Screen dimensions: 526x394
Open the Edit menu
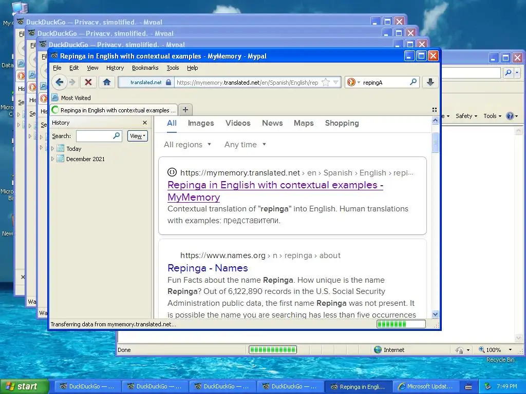74,68
